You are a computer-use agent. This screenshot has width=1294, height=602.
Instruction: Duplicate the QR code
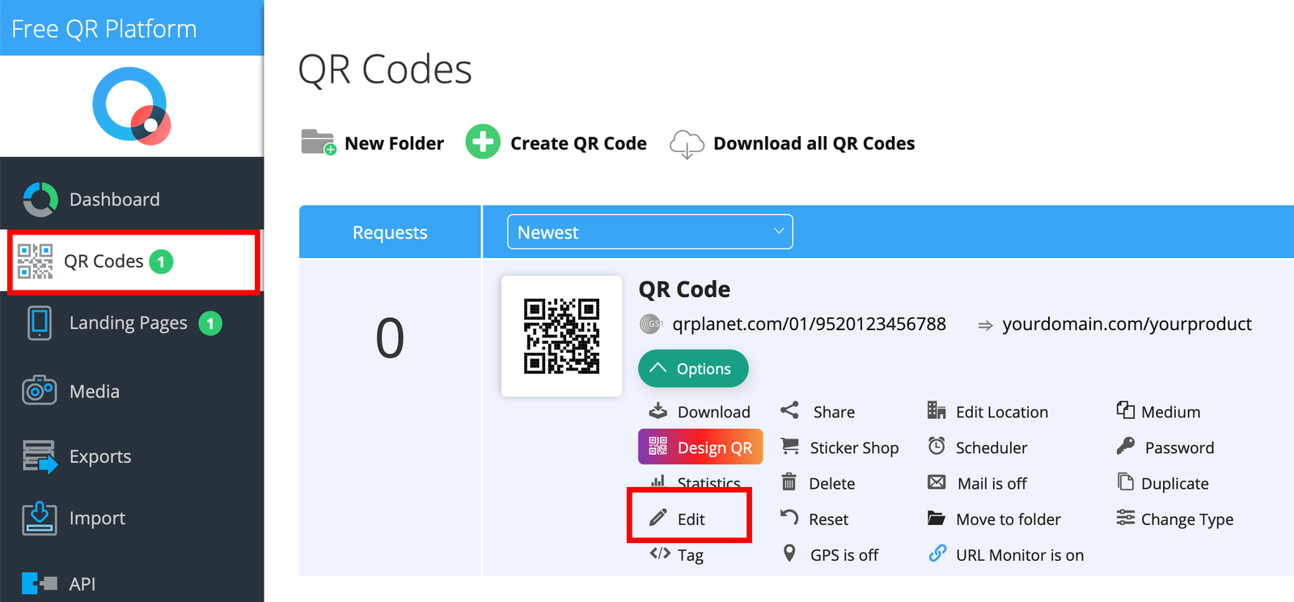1174,484
